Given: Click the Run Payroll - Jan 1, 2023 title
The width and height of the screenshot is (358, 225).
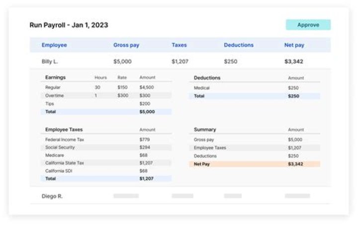Looking at the screenshot, I should tap(69, 25).
